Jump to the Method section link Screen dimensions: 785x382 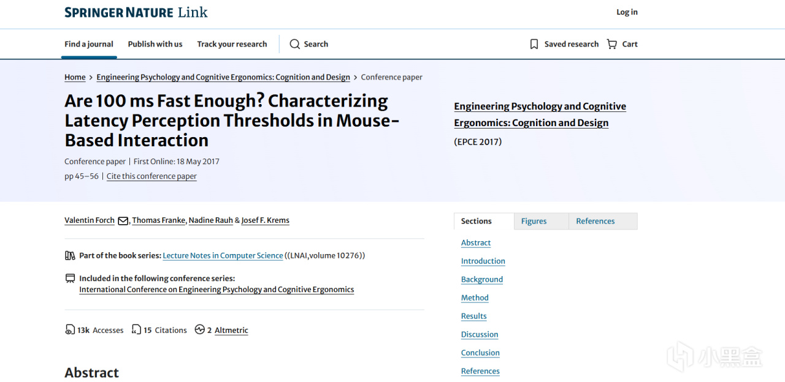475,298
